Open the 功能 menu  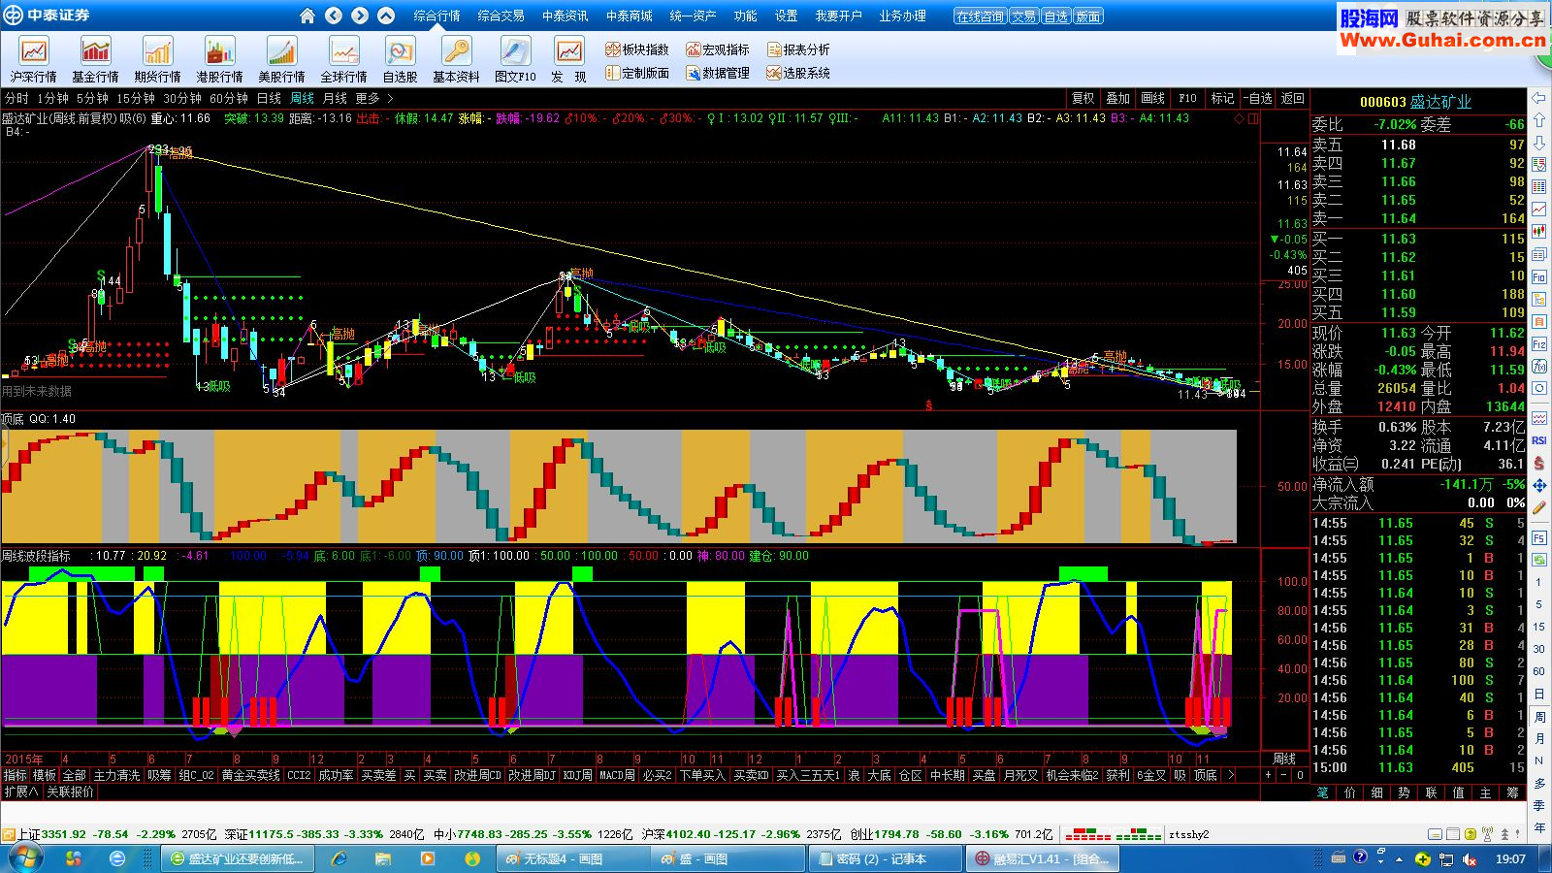tap(745, 16)
